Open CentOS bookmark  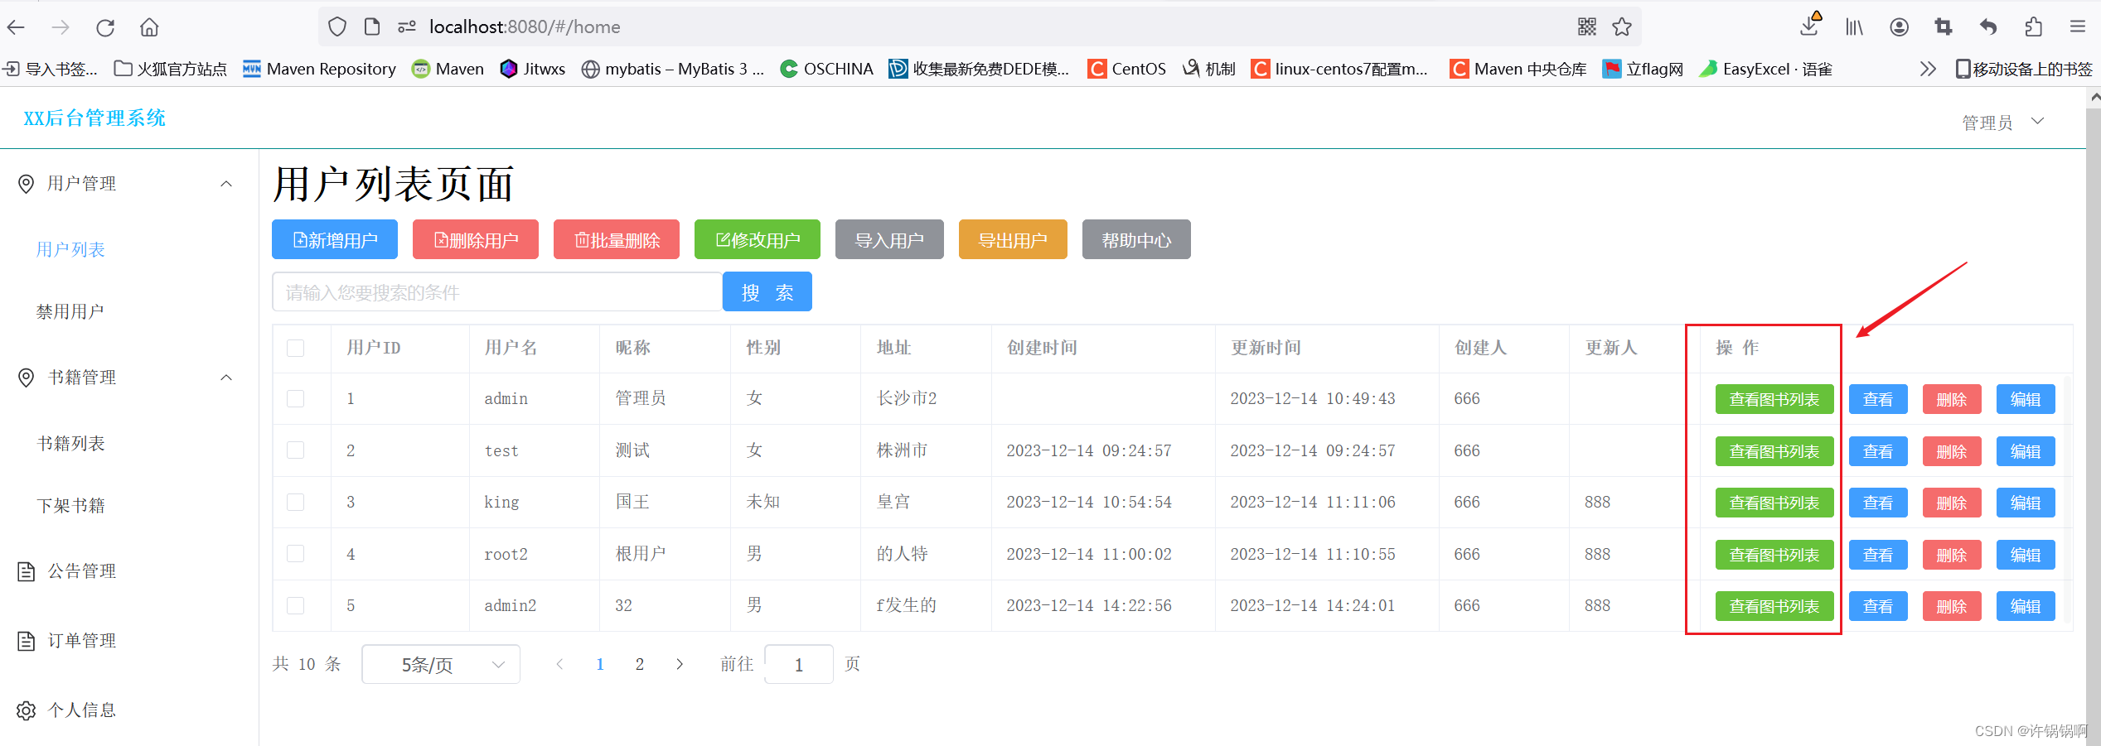1127,69
